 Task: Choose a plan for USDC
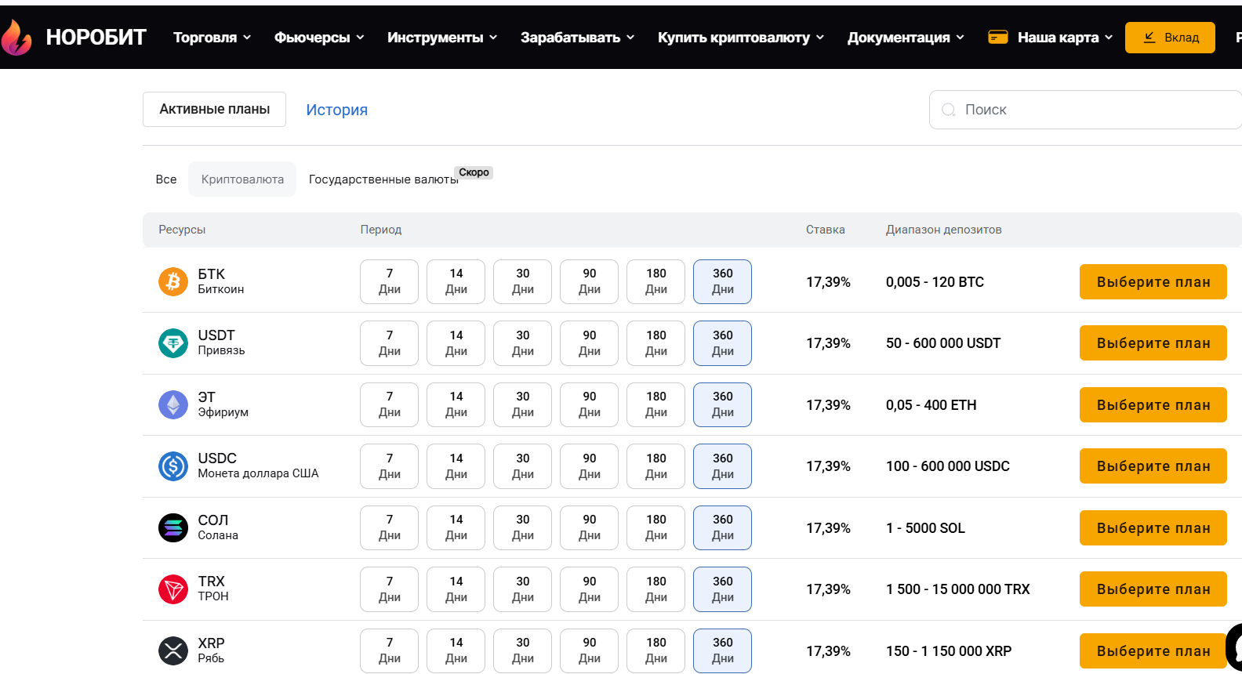click(x=1153, y=466)
